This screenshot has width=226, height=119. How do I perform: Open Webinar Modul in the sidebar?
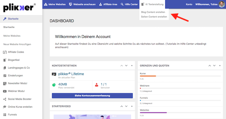tap(16, 91)
